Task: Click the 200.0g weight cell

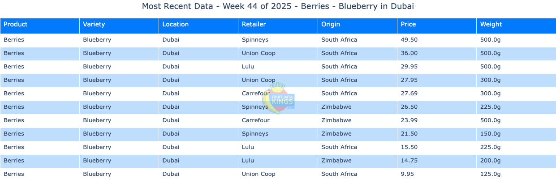Action: tap(490, 161)
